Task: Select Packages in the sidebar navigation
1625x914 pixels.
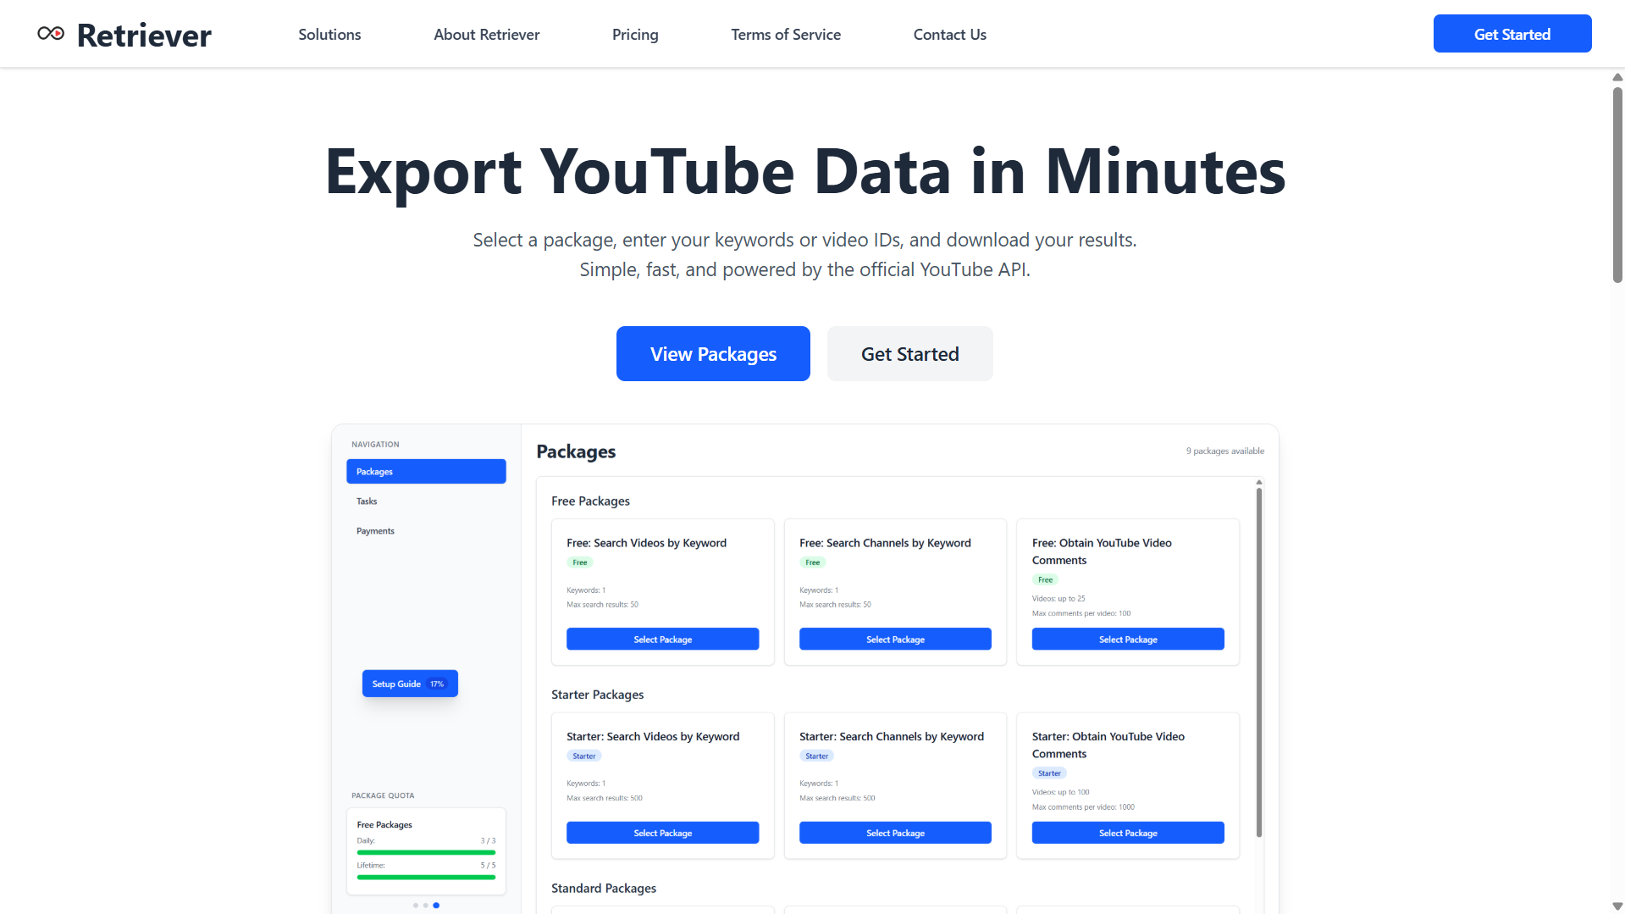Action: pyautogui.click(x=426, y=471)
